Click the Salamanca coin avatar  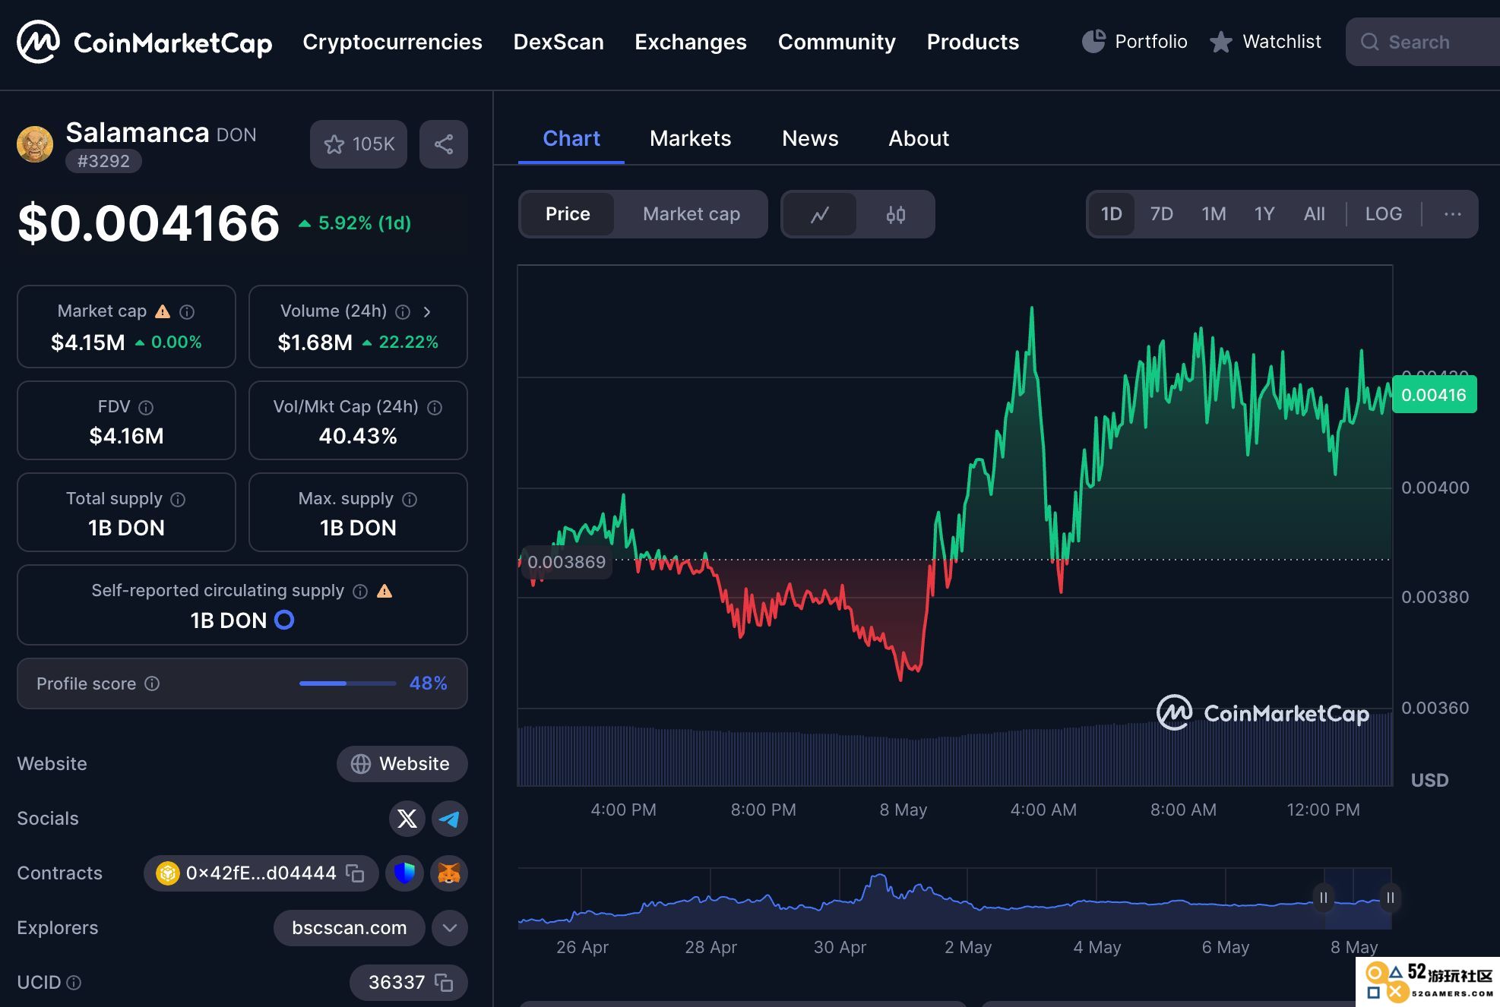coord(35,144)
